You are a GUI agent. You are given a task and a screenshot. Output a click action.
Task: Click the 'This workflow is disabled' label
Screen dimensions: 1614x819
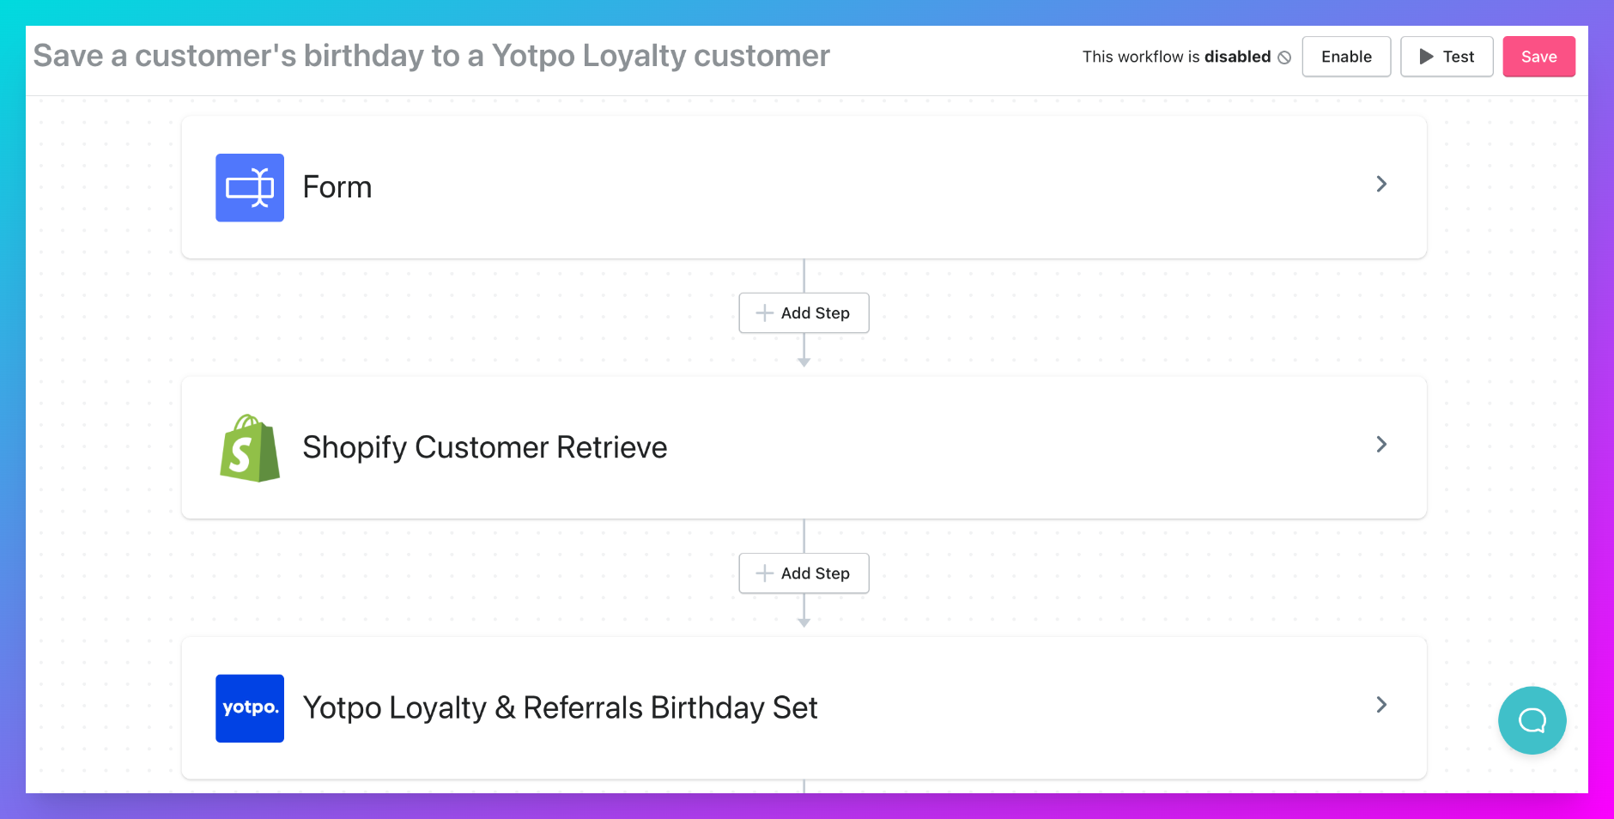(1176, 57)
